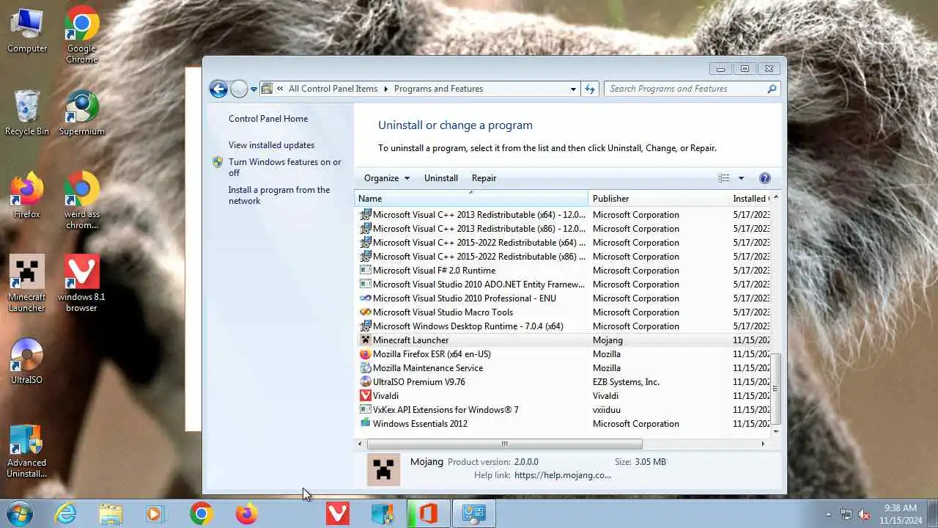Viewport: 938px width, 528px height.
Task: Sort by Name column header
Action: 471,199
